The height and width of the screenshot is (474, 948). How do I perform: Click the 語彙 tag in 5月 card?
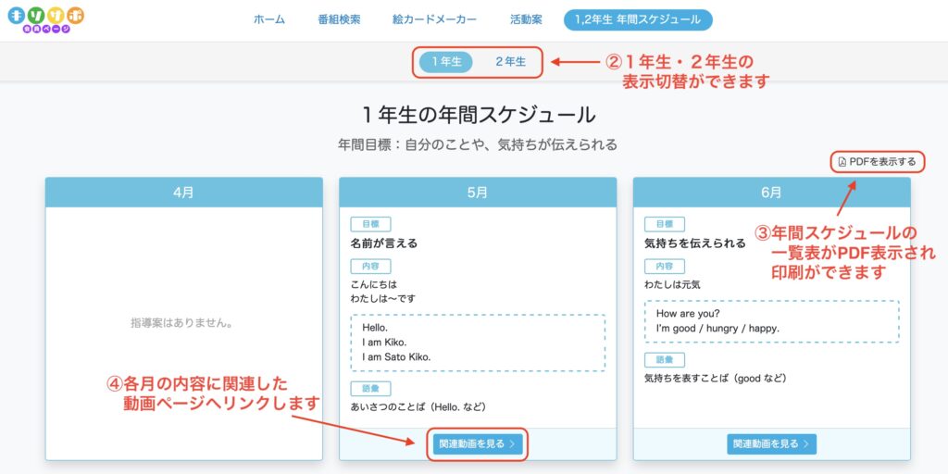pyautogui.click(x=370, y=389)
